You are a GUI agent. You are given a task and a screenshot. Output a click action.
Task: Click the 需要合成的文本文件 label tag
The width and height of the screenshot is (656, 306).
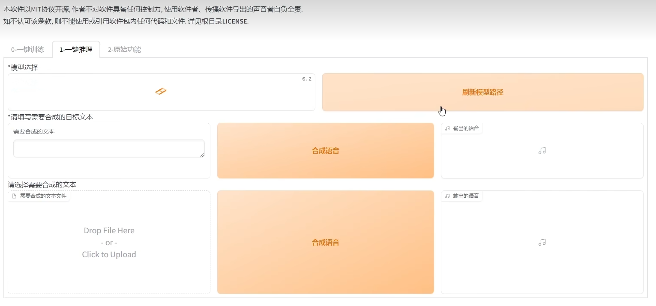(x=43, y=196)
